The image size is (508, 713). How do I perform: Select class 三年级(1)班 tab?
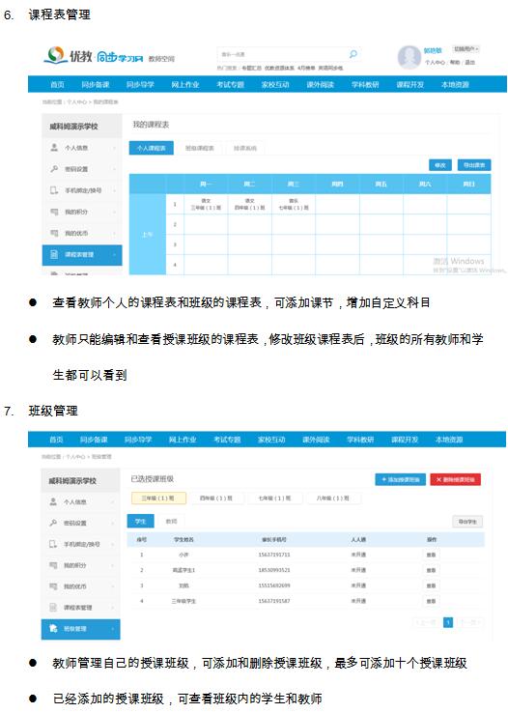158,498
